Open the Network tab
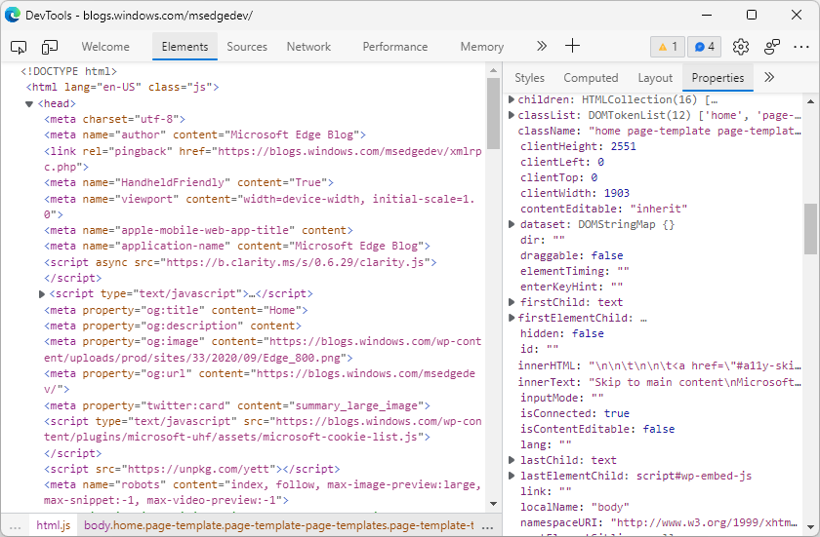This screenshot has height=537, width=820. point(308,47)
